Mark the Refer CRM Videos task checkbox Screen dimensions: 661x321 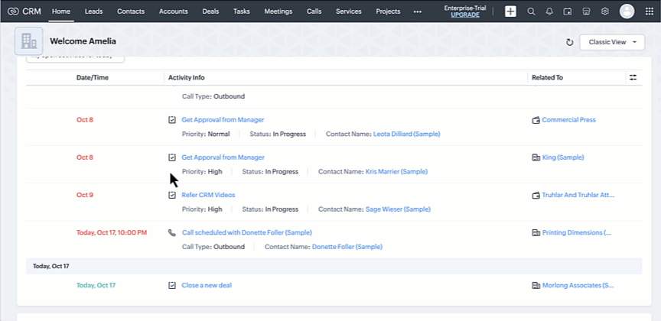coord(172,195)
